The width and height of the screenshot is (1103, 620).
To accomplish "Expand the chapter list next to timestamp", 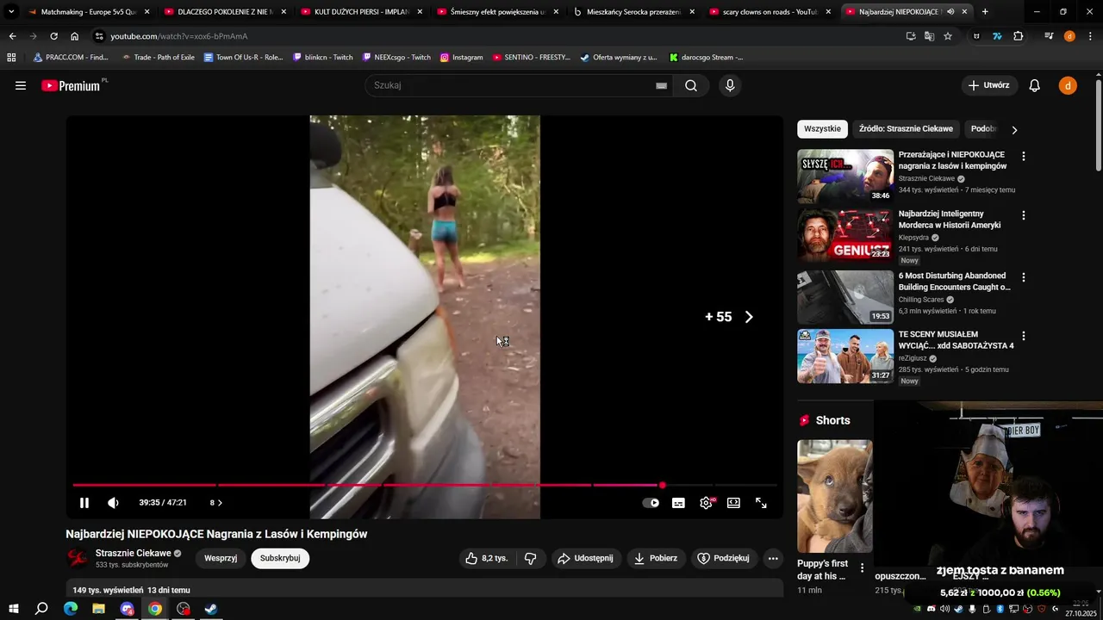I will pyautogui.click(x=216, y=503).
